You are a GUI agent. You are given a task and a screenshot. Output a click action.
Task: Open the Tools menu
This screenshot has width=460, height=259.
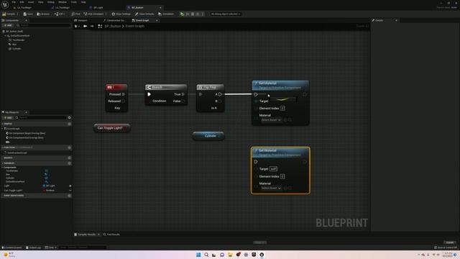[73, 2]
